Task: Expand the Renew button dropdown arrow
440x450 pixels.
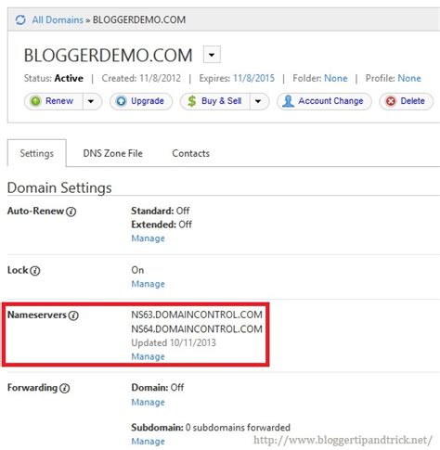Action: point(91,101)
